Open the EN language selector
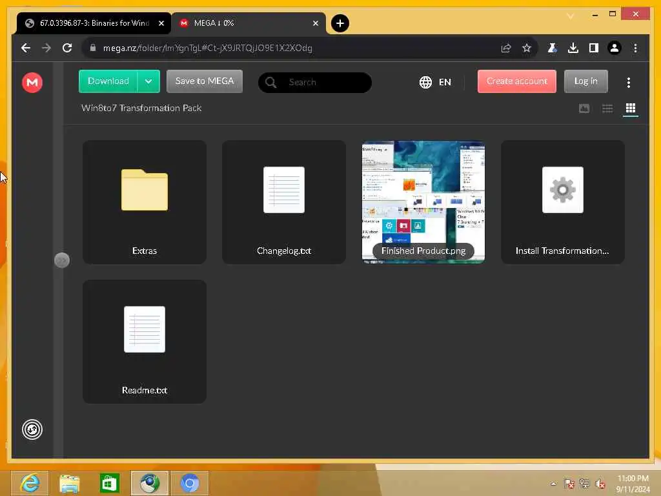The image size is (661, 496). pyautogui.click(x=436, y=82)
